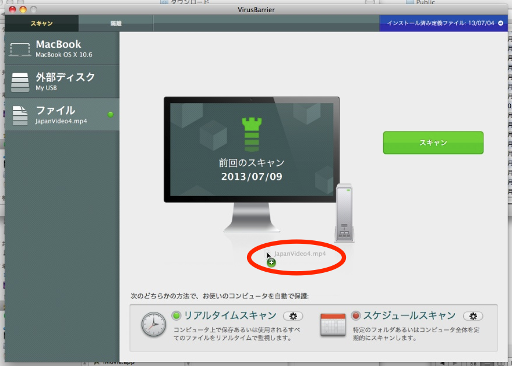The height and width of the screenshot is (366, 512).
Task: Open スケジュールスキャン gear settings
Action: [473, 316]
